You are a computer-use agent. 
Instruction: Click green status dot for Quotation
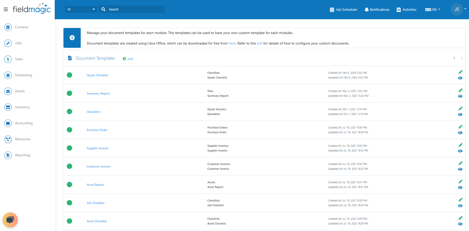click(x=69, y=111)
